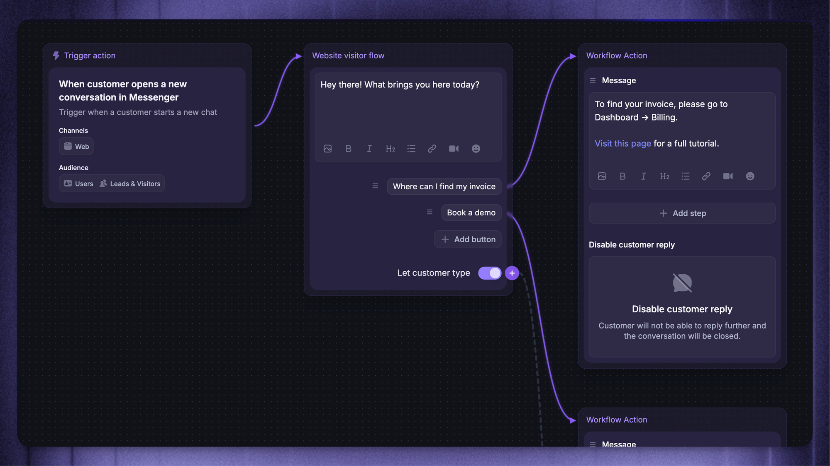Toggle bold in Workflow Action message editor

click(622, 176)
